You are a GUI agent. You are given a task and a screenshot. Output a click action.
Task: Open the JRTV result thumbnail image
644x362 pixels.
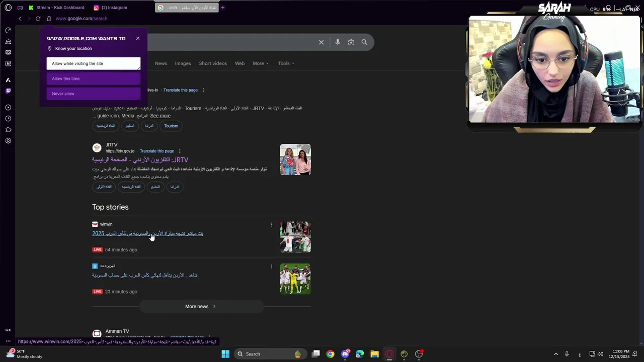point(295,159)
